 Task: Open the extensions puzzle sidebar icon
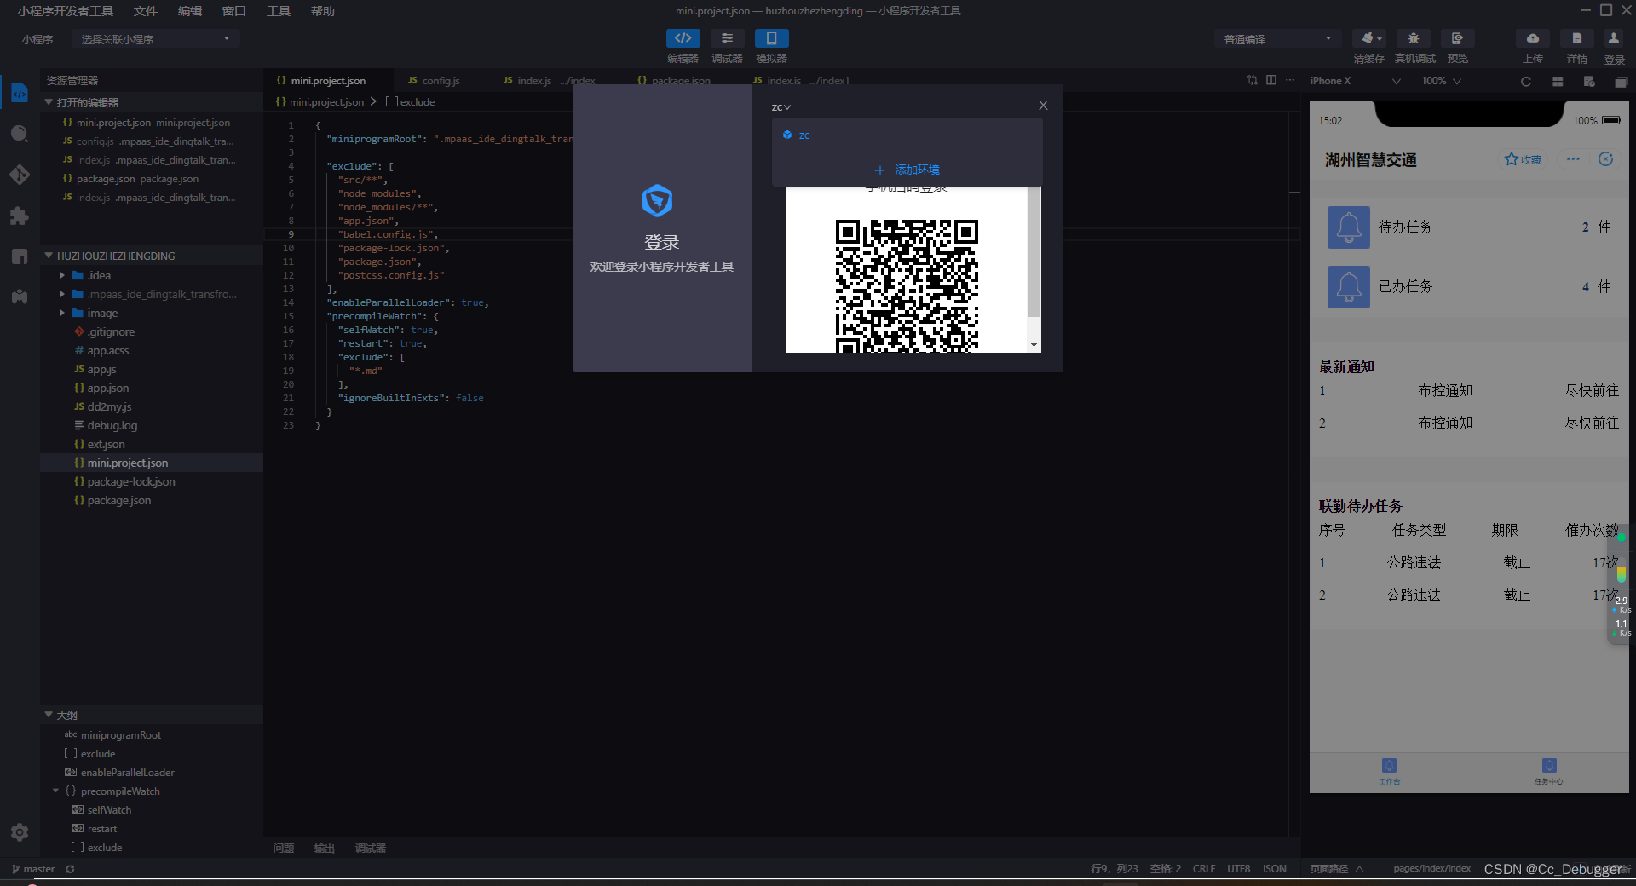[x=20, y=216]
